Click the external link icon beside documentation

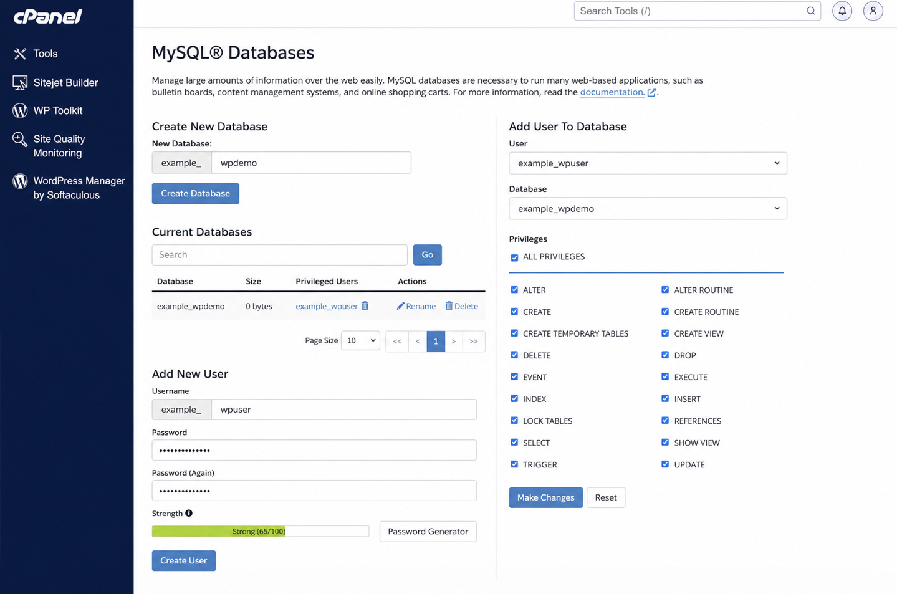pyautogui.click(x=651, y=92)
